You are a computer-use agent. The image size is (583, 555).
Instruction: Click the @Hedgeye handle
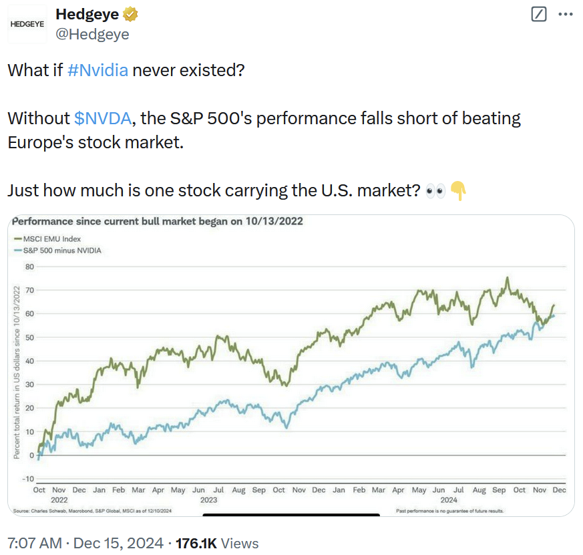click(x=92, y=34)
